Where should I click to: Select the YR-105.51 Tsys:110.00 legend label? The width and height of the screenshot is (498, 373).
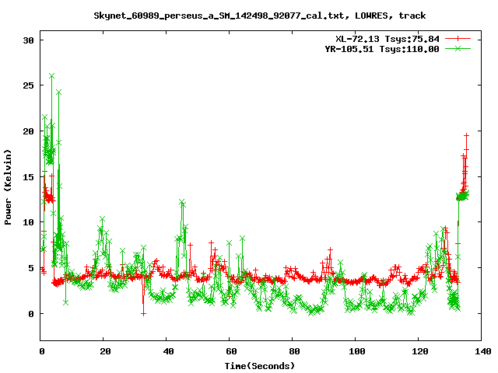[x=382, y=48]
